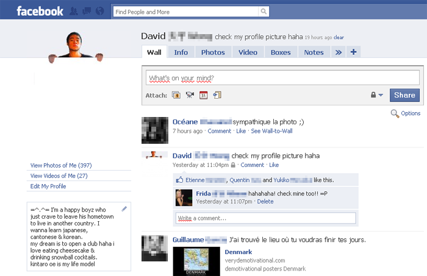The image size is (427, 276).
Task: Click the friend requests icon in top bar
Action: coord(74,11)
